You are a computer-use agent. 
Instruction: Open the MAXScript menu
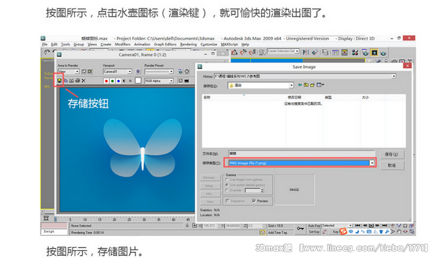(x=229, y=44)
